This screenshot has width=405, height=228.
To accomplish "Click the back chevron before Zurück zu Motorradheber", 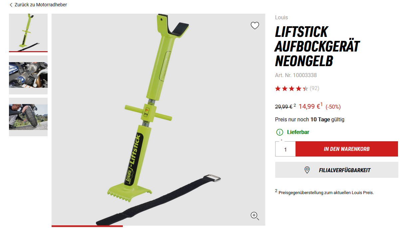I will click(x=11, y=5).
